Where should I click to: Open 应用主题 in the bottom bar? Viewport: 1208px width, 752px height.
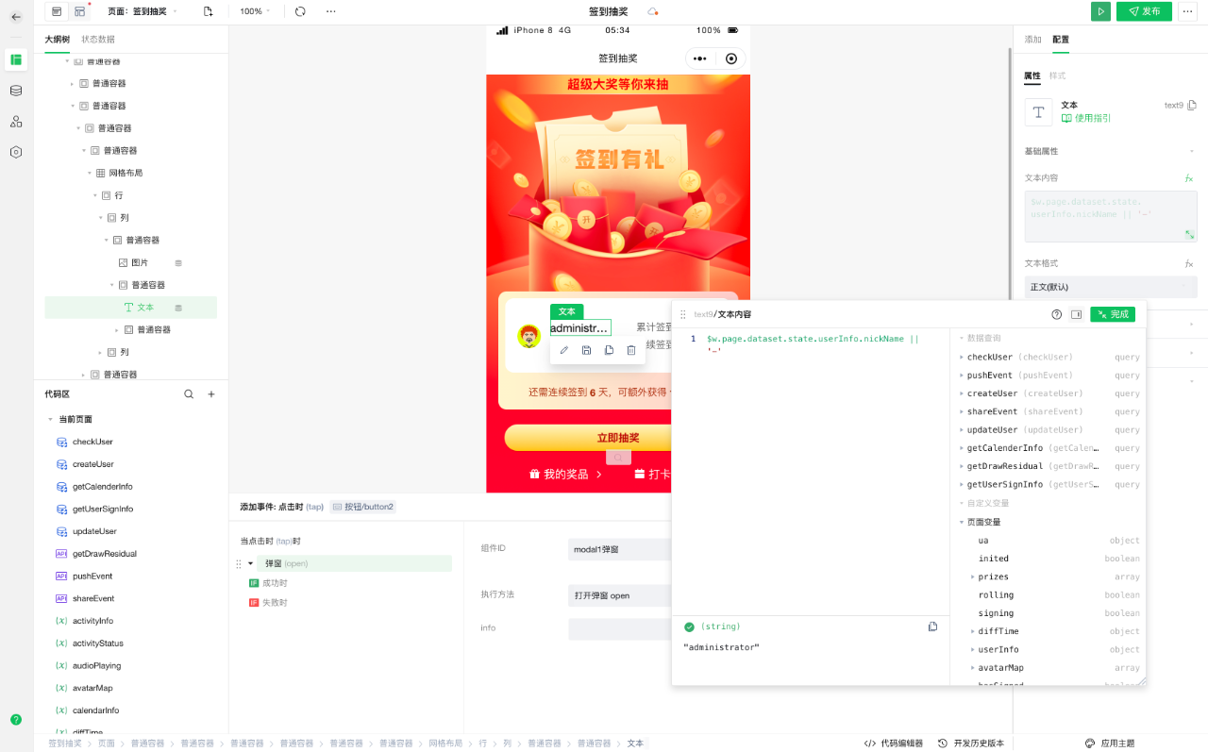click(1111, 744)
